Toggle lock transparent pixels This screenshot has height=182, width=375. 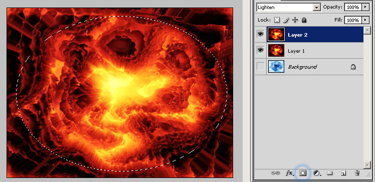point(277,20)
